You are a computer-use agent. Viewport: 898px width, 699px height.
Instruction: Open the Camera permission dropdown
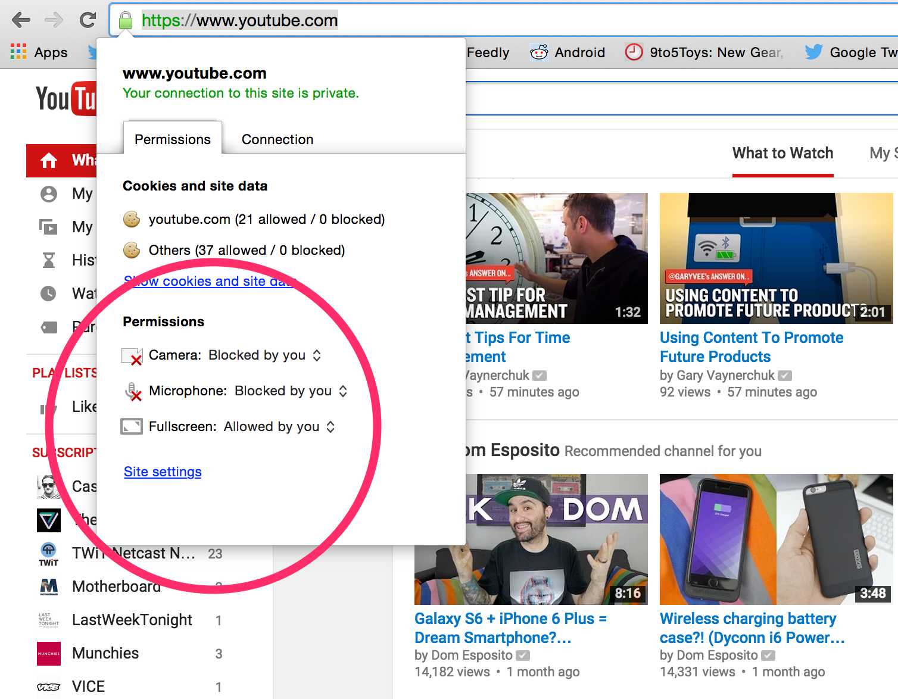click(x=317, y=355)
